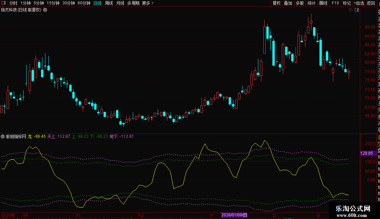The image size is (380, 219).
Task: Click the 天上: 112.87 indicator value
Action: 59,136
